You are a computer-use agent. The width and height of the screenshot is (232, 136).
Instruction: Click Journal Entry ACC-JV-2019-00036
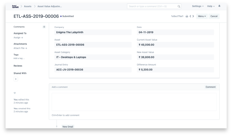[x=93, y=70]
